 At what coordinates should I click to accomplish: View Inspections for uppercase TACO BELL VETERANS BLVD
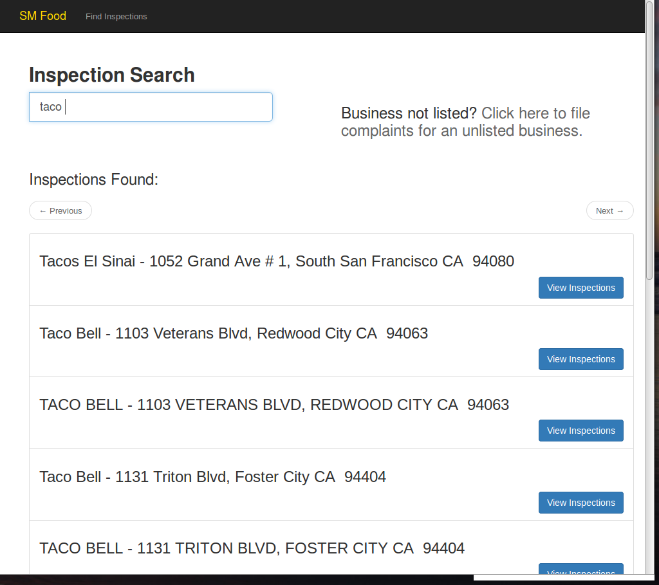click(x=580, y=431)
